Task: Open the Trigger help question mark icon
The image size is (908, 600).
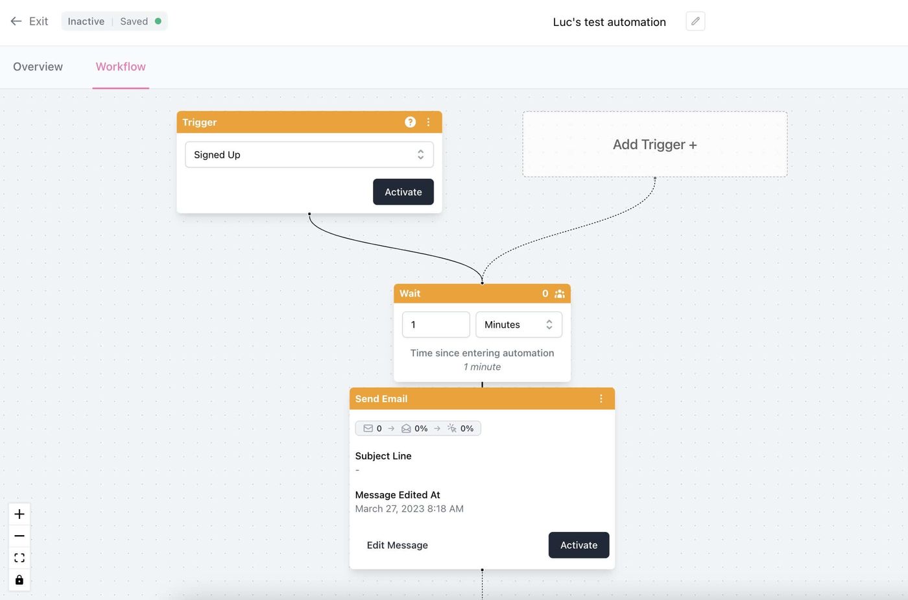Action: click(410, 122)
